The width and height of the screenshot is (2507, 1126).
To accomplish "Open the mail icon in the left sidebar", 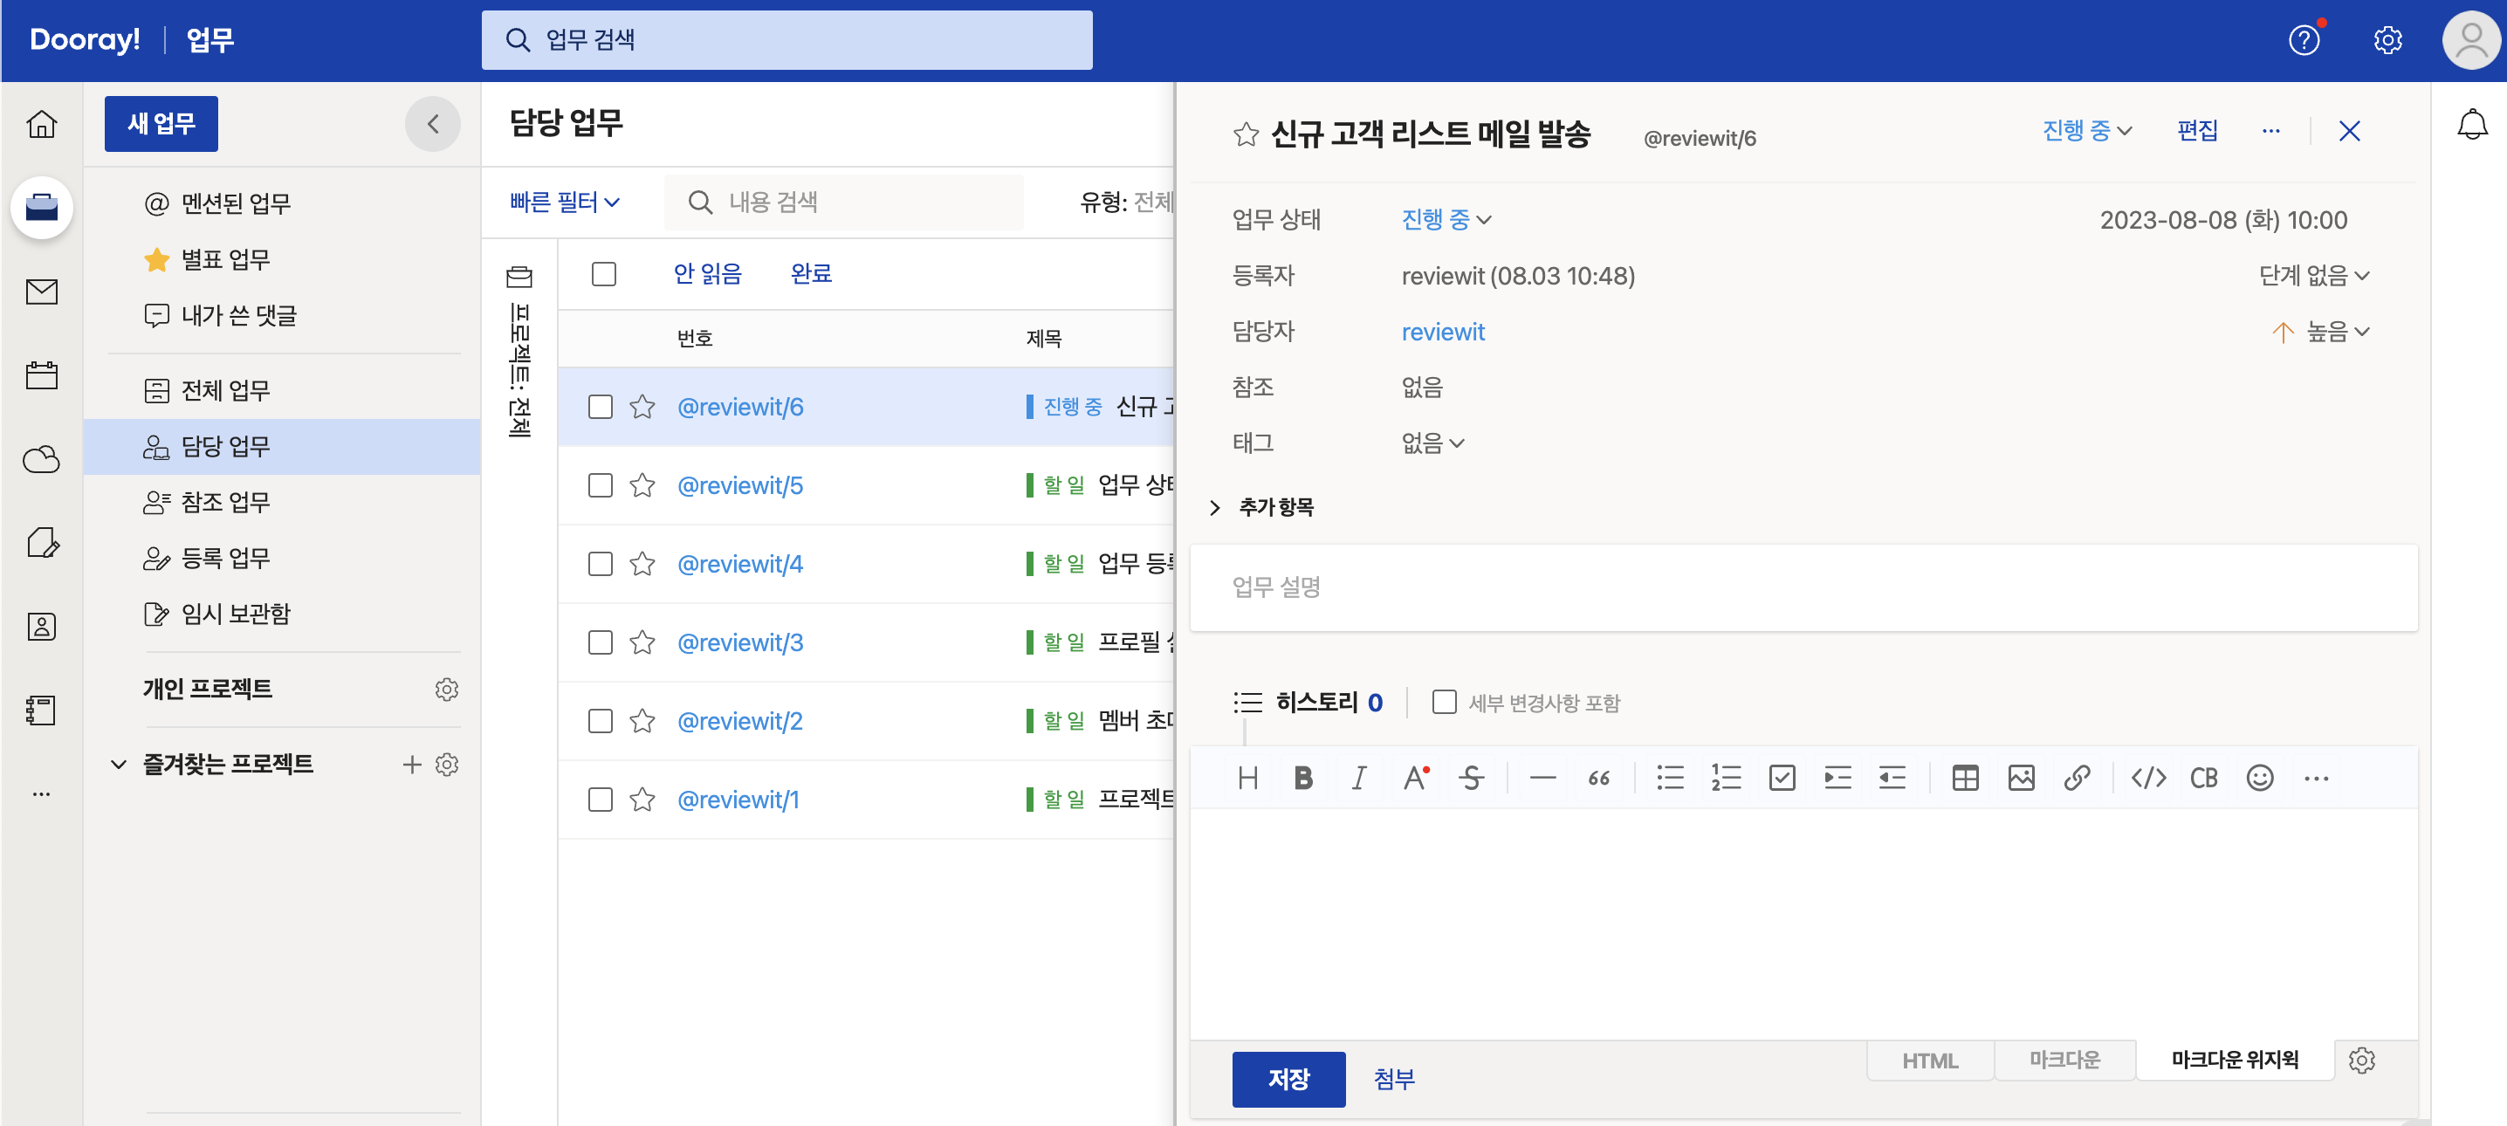I will coord(41,292).
